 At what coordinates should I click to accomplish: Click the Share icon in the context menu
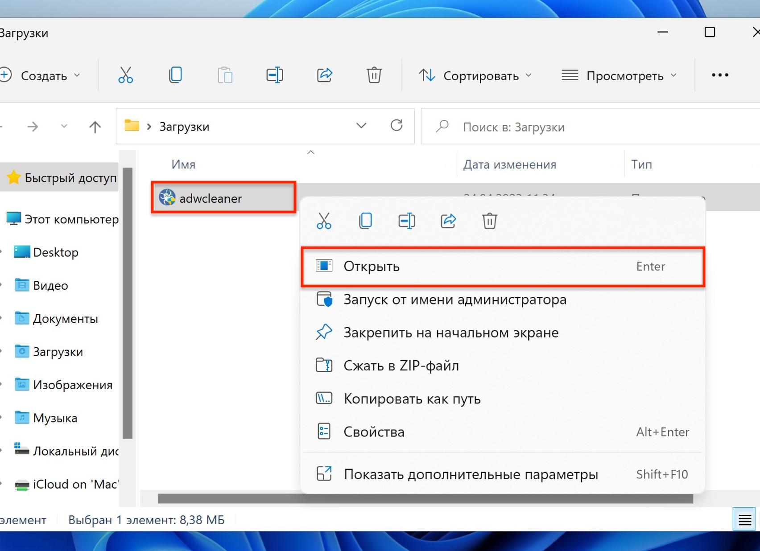(448, 221)
